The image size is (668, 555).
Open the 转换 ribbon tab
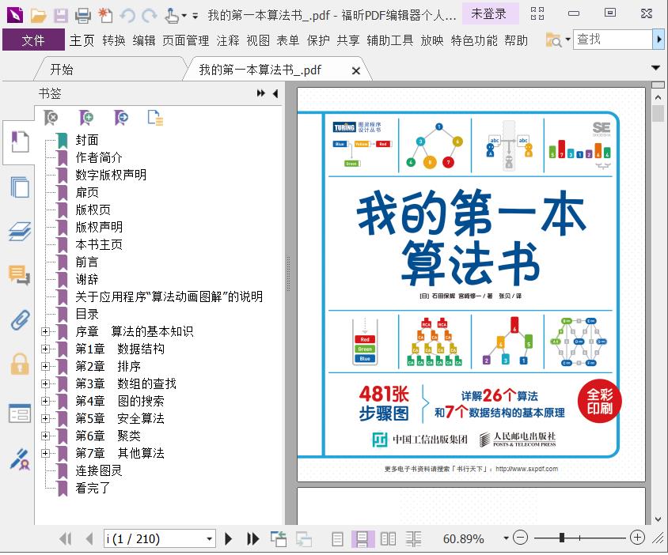[x=114, y=40]
